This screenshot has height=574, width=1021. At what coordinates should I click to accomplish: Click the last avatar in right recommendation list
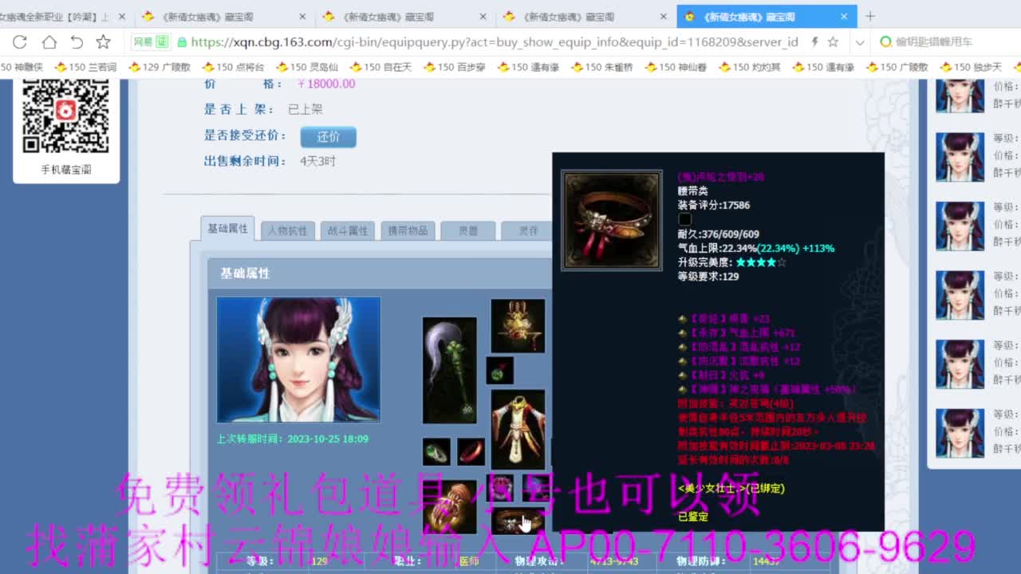coord(960,434)
